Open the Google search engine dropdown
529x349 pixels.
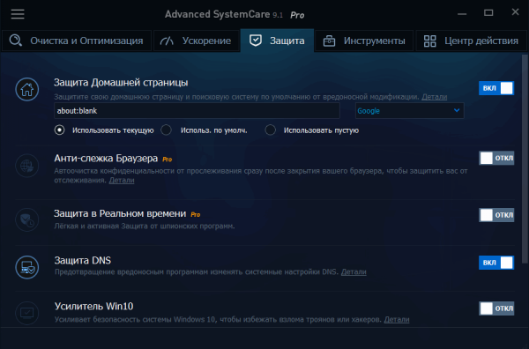click(410, 110)
